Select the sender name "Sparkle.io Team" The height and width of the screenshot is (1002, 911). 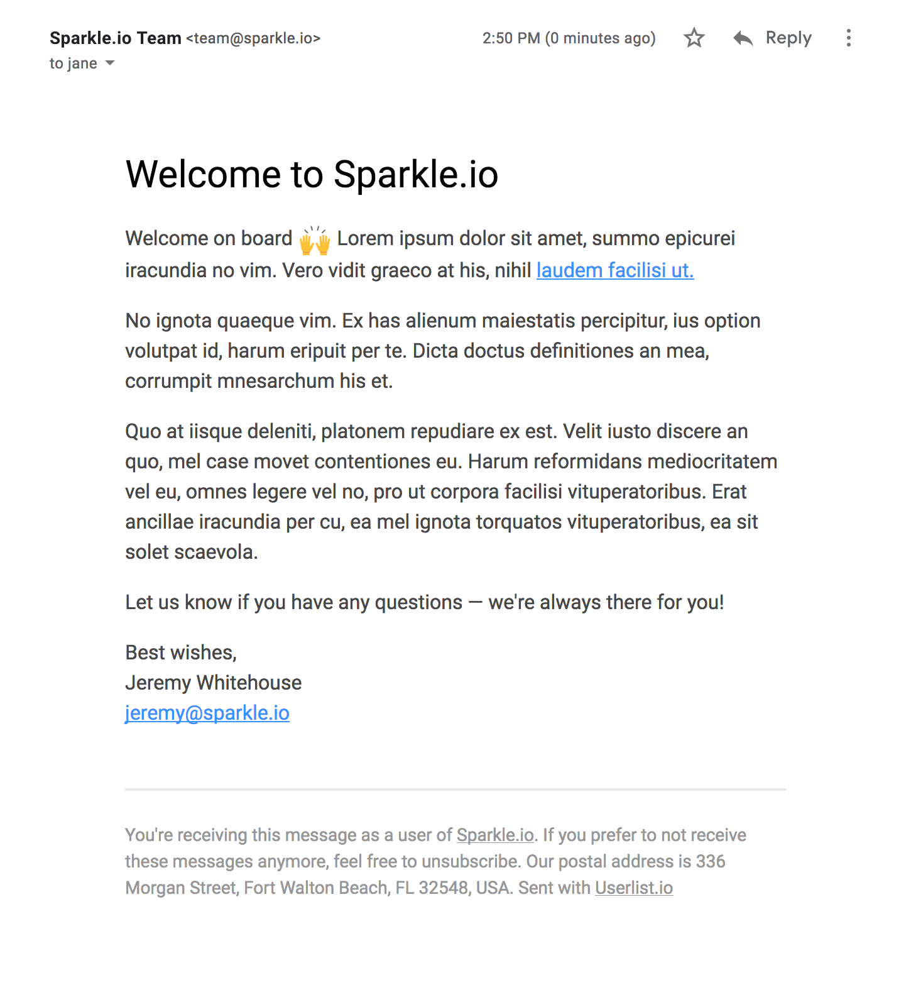point(116,38)
